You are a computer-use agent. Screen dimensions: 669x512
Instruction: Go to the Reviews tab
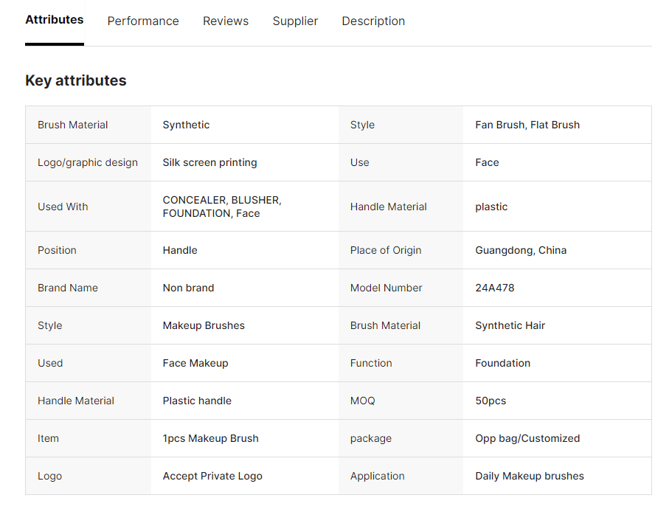[x=226, y=21]
